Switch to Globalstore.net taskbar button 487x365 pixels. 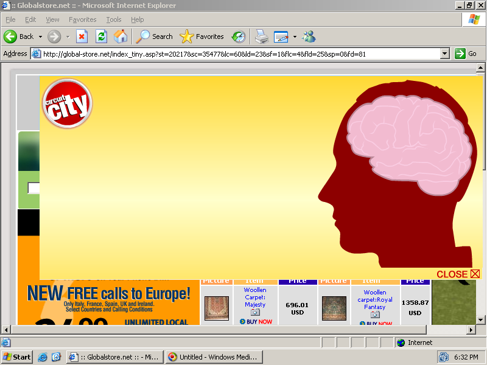click(114, 357)
